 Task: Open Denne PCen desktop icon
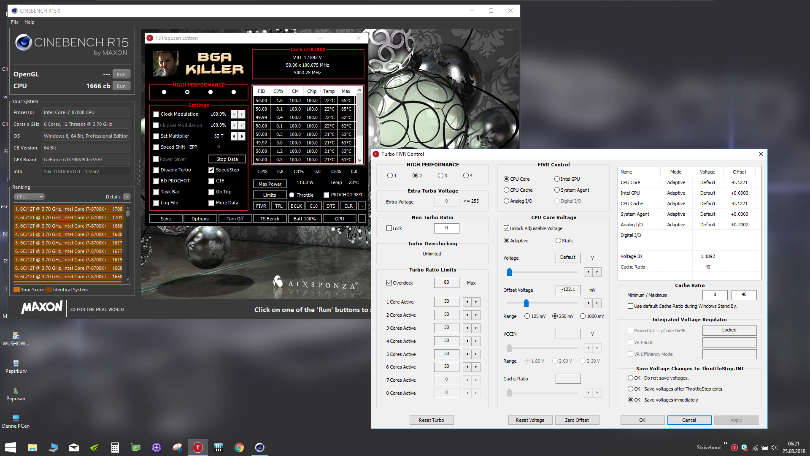16,421
